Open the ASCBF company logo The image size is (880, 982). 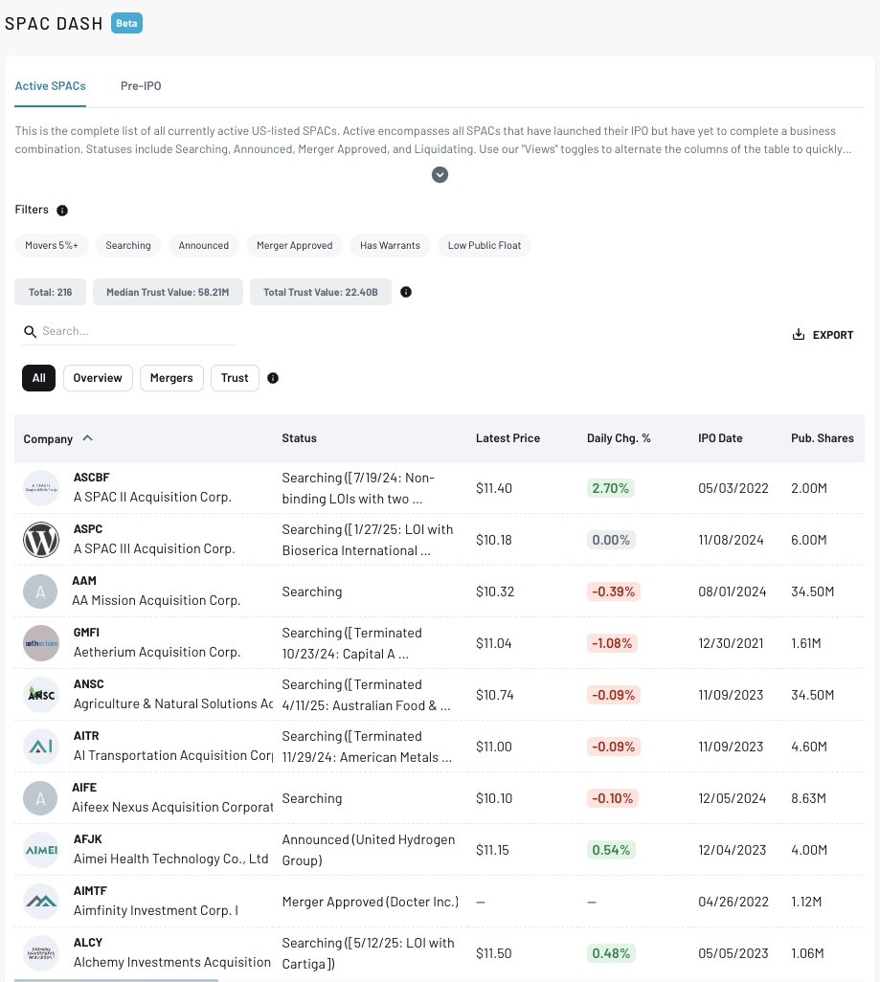point(41,488)
